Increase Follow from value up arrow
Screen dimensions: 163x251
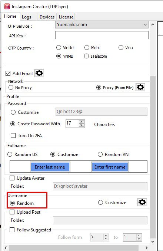click(x=106, y=235)
